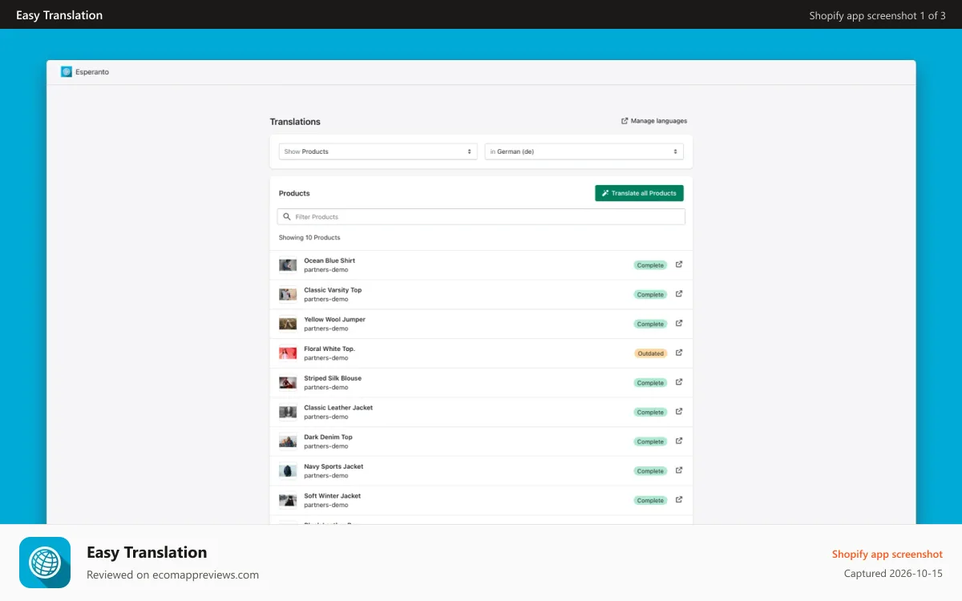Open external link for Soft Winter Jacket
The width and height of the screenshot is (962, 601).
point(679,499)
